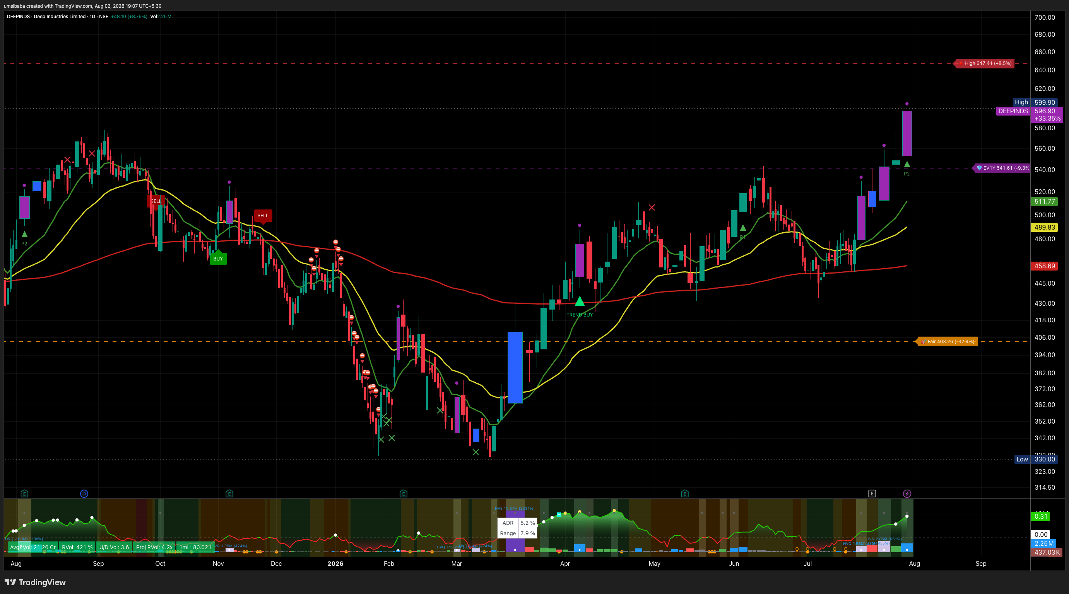
Task: Click the green 511.77 moving average tag
Action: point(1045,201)
